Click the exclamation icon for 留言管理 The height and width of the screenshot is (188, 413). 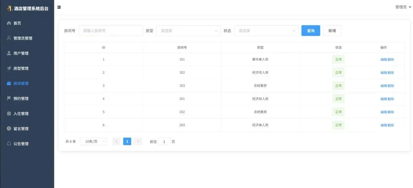9,129
